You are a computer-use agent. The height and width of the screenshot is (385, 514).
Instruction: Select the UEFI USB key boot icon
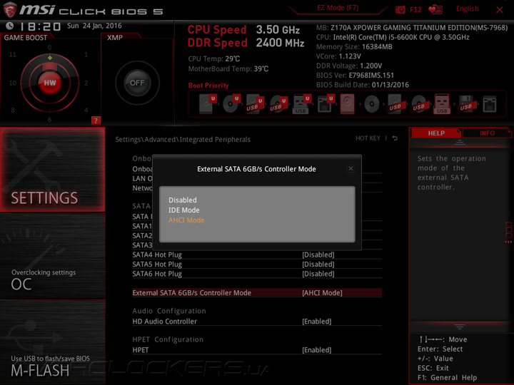point(301,104)
